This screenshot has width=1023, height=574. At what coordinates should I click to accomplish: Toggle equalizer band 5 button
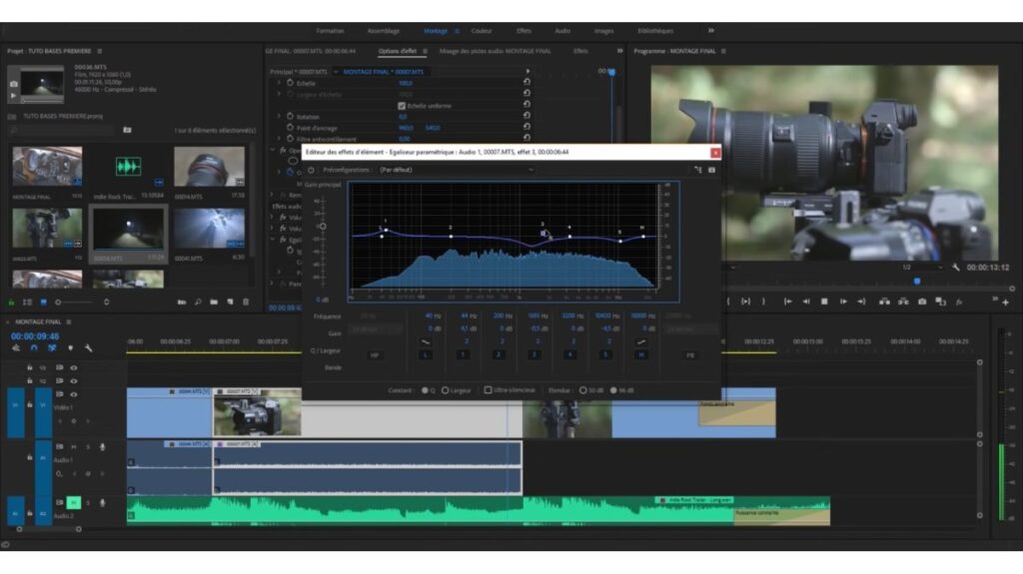605,354
